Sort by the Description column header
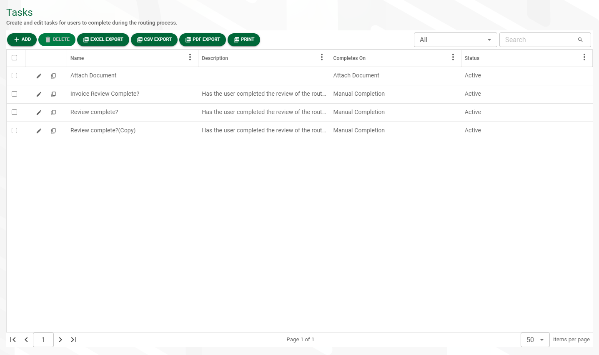The width and height of the screenshot is (599, 355). (x=215, y=58)
